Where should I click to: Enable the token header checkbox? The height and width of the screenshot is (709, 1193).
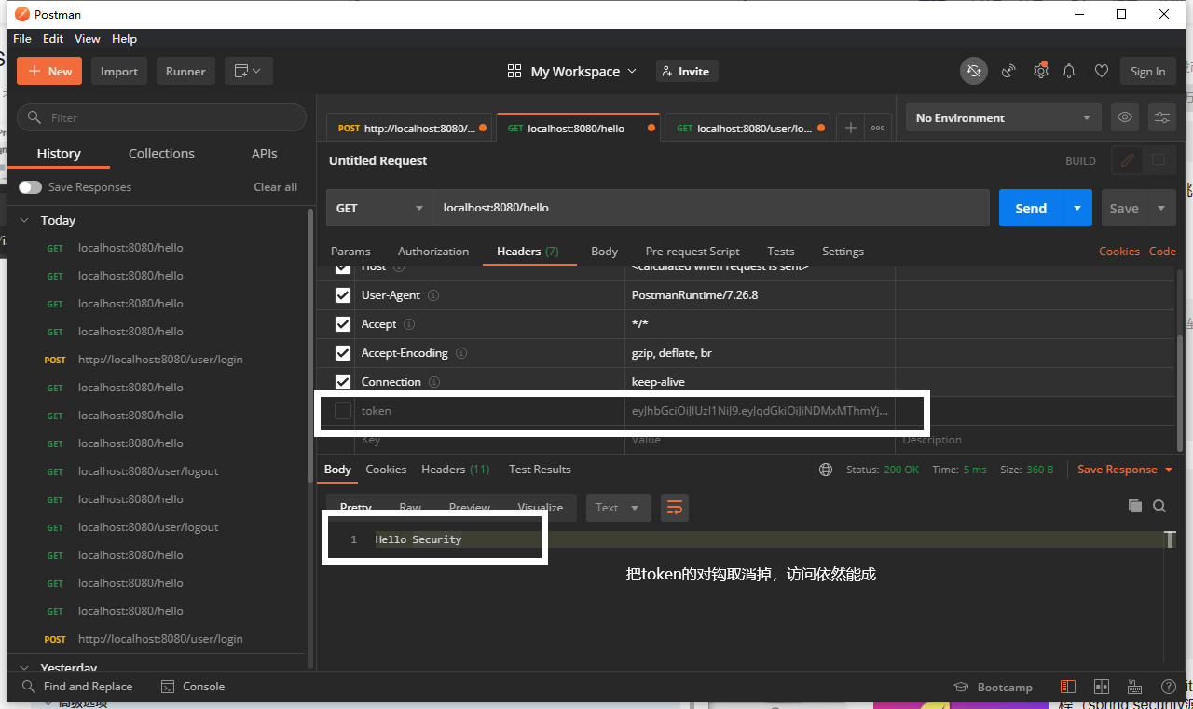coord(343,411)
